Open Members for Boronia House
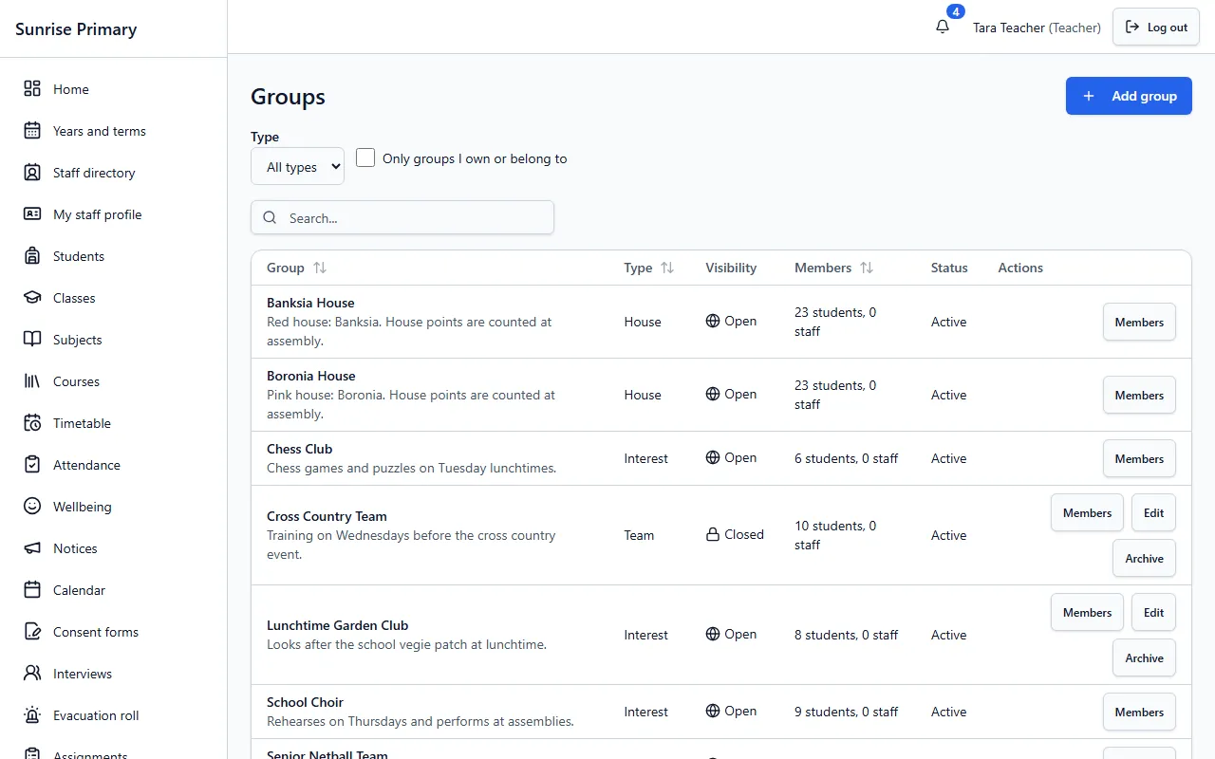This screenshot has width=1215, height=759. pyautogui.click(x=1139, y=395)
